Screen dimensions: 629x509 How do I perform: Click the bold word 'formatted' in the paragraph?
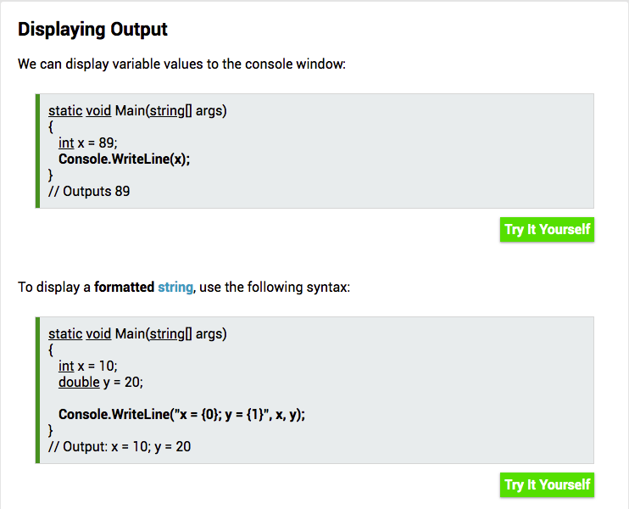pos(124,287)
